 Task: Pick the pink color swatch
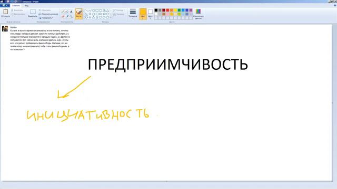click(x=167, y=14)
